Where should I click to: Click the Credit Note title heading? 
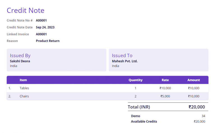click(x=25, y=11)
